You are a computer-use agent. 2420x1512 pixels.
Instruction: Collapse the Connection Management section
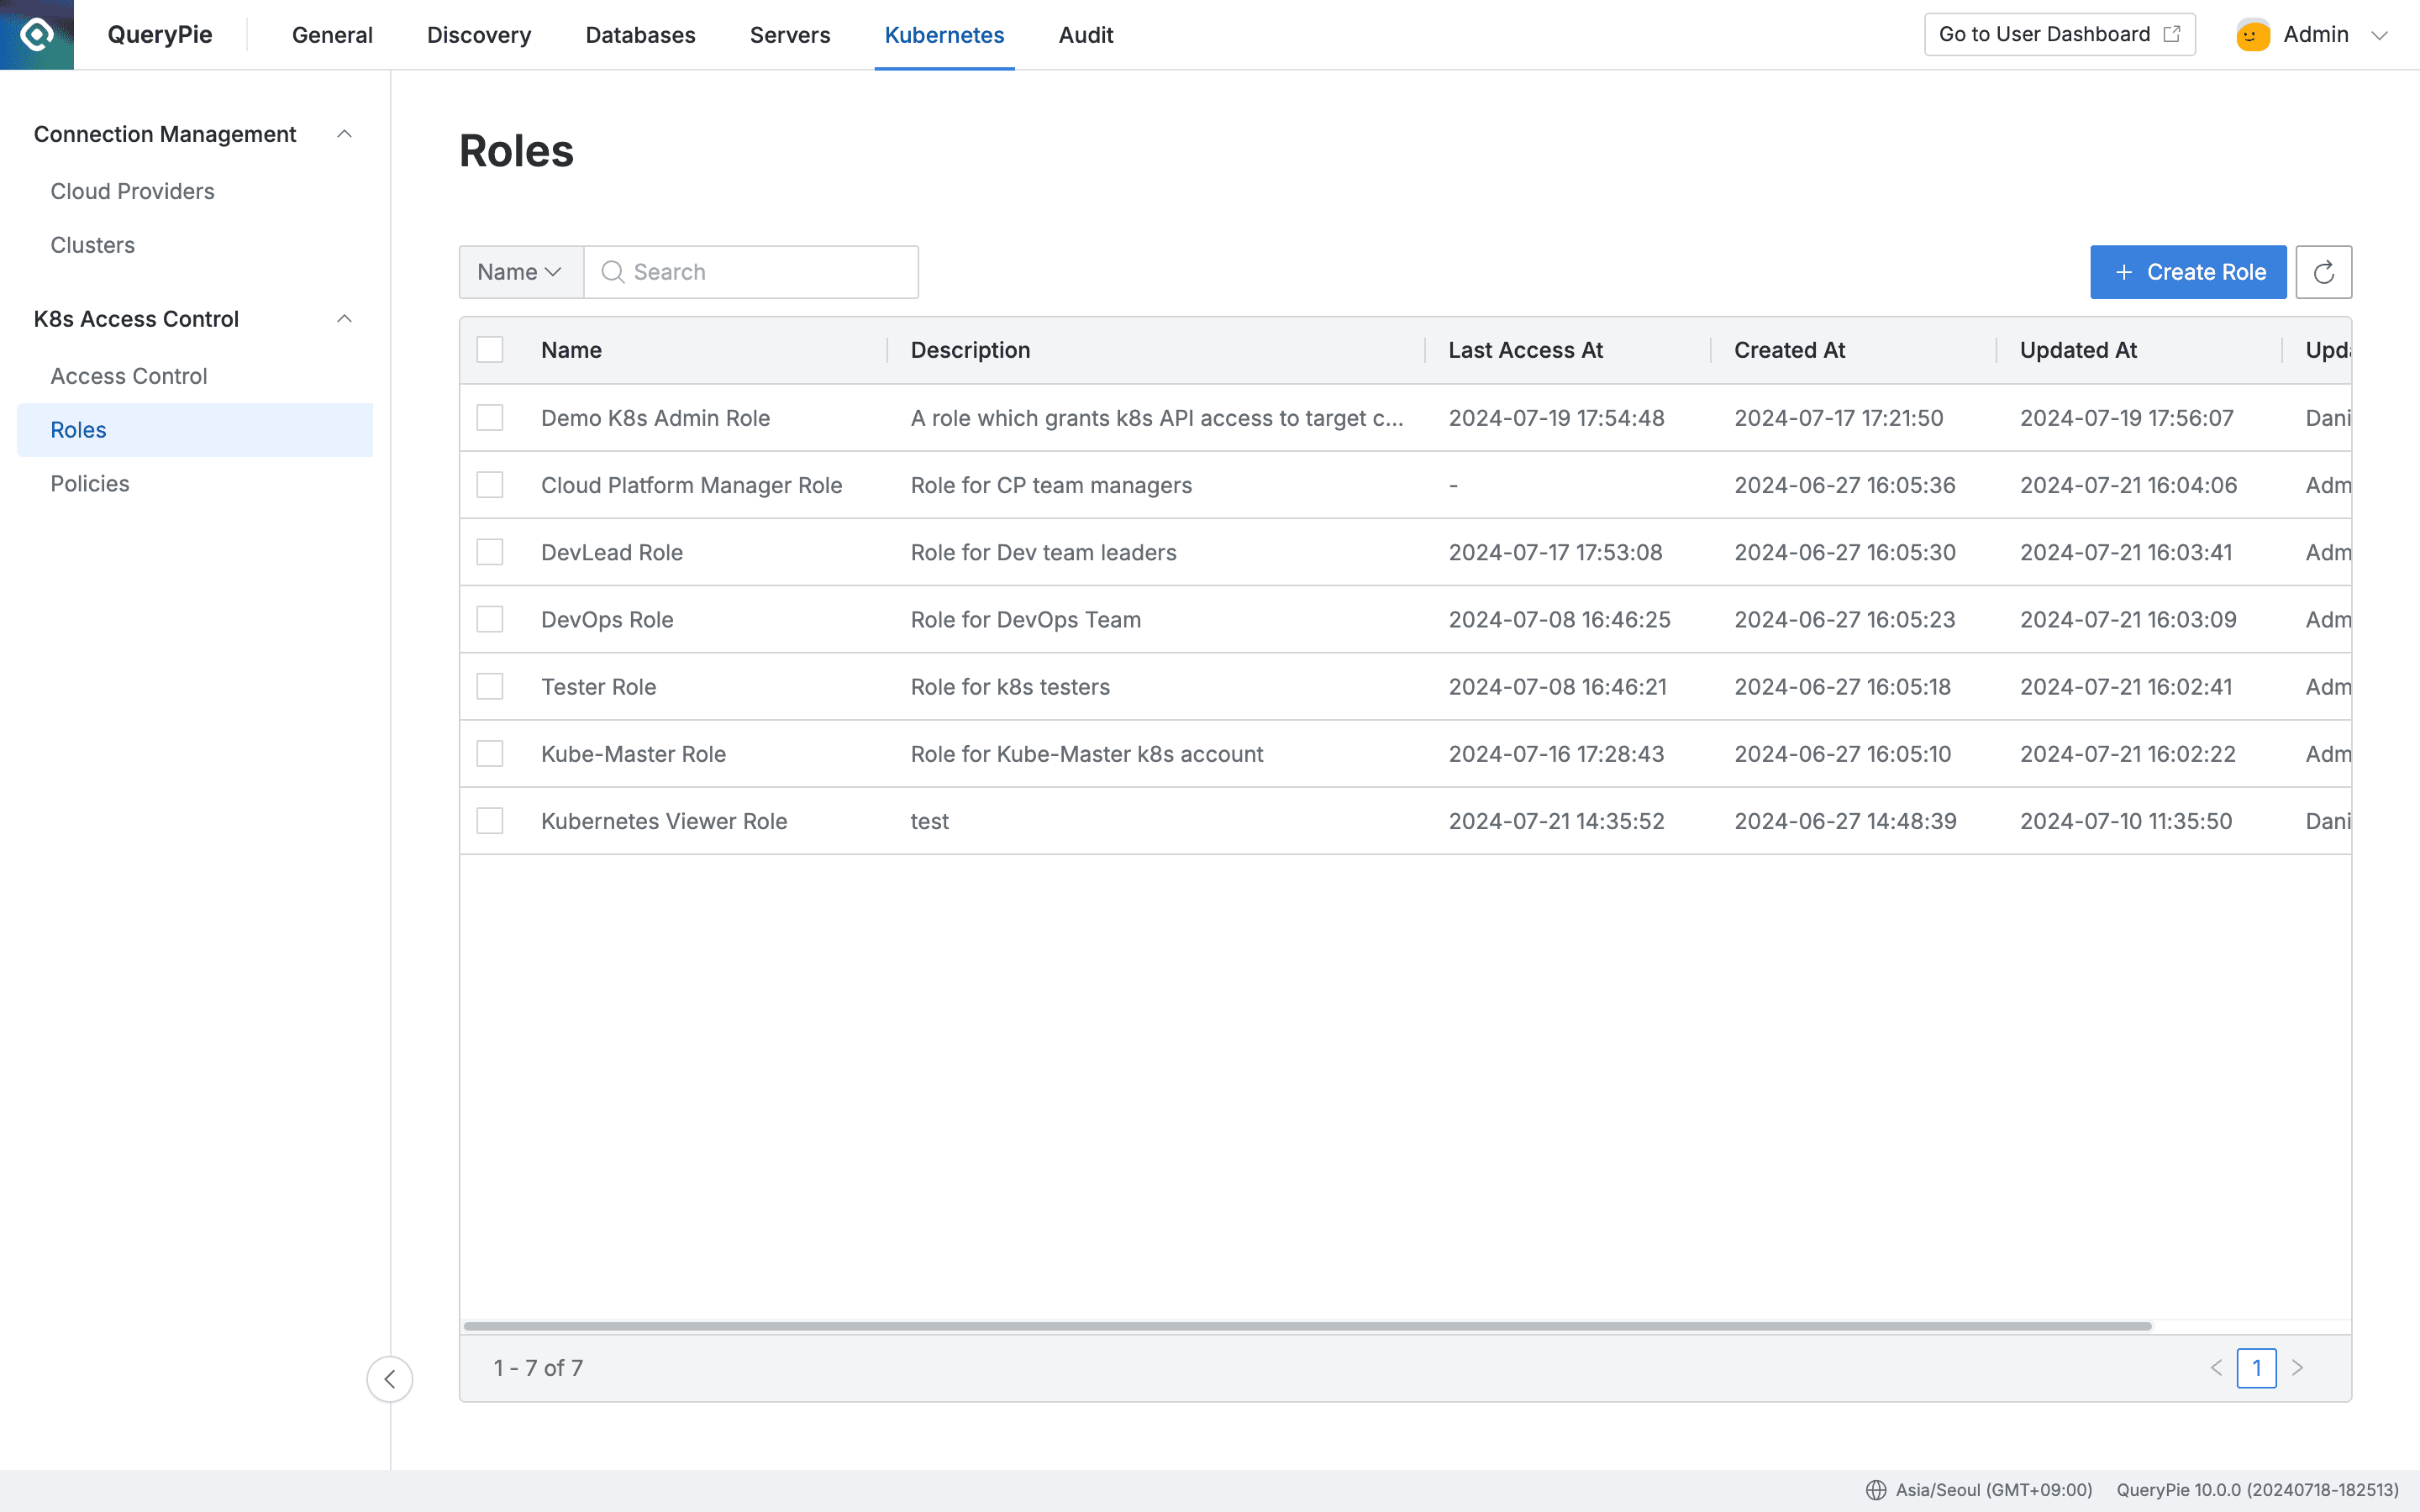pyautogui.click(x=345, y=133)
